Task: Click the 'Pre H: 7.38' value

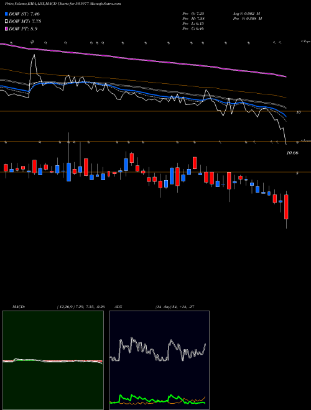Action: click(x=193, y=19)
